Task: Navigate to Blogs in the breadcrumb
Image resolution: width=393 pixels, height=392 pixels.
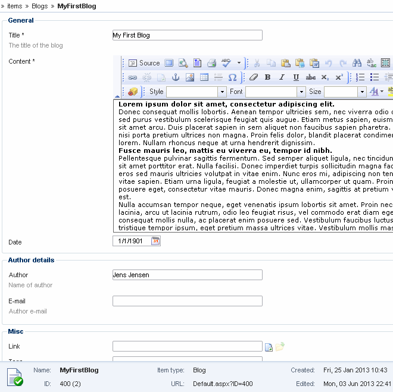Action: pos(39,6)
